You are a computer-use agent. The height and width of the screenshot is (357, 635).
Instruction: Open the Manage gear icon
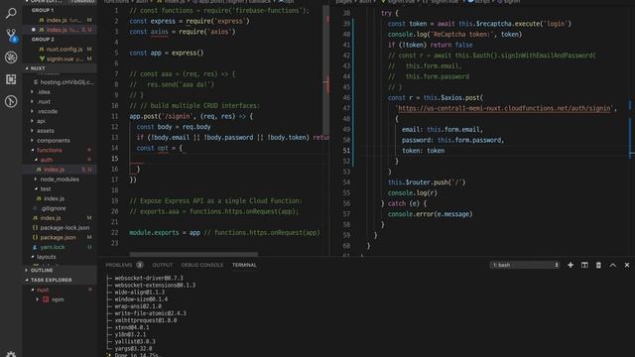click(11, 354)
